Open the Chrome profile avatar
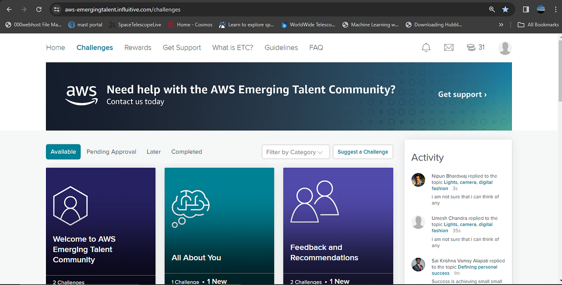Viewport: 562px width, 285px height. pyautogui.click(x=541, y=9)
